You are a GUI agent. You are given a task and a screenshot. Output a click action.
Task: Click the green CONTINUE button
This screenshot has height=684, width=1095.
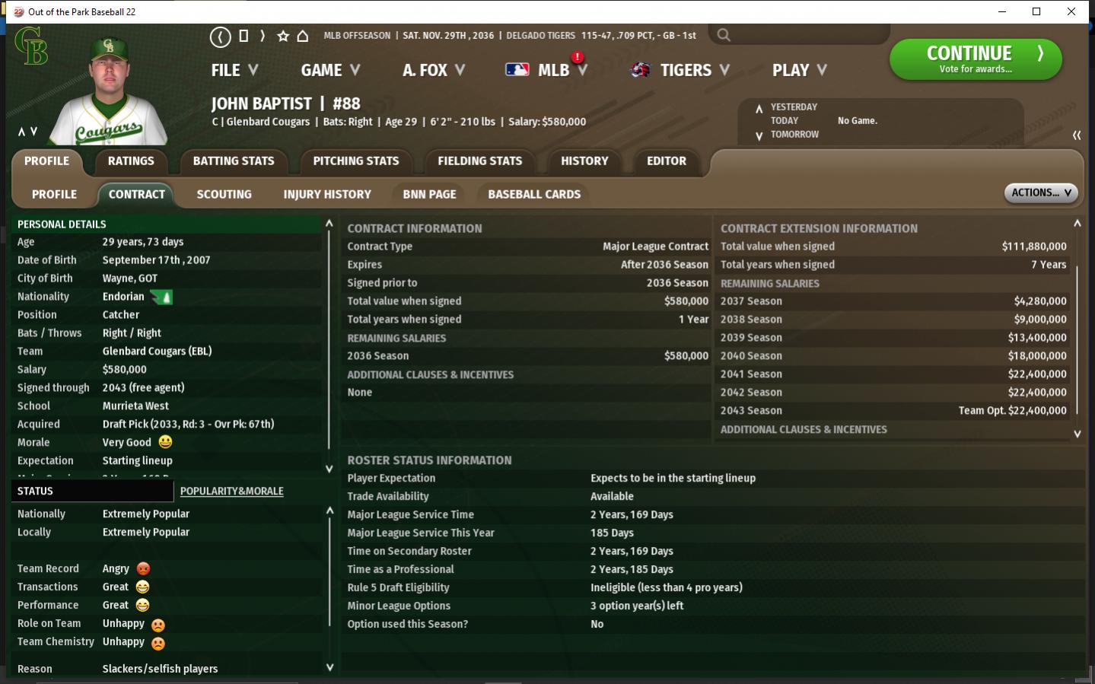click(x=976, y=59)
